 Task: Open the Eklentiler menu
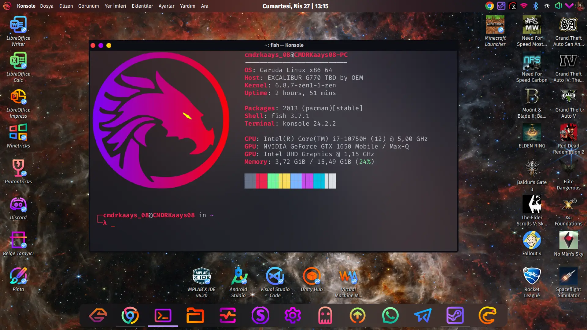tap(142, 6)
